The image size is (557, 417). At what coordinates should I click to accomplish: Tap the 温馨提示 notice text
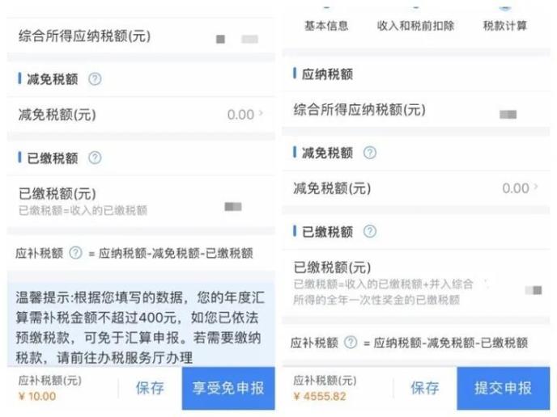pyautogui.click(x=140, y=327)
